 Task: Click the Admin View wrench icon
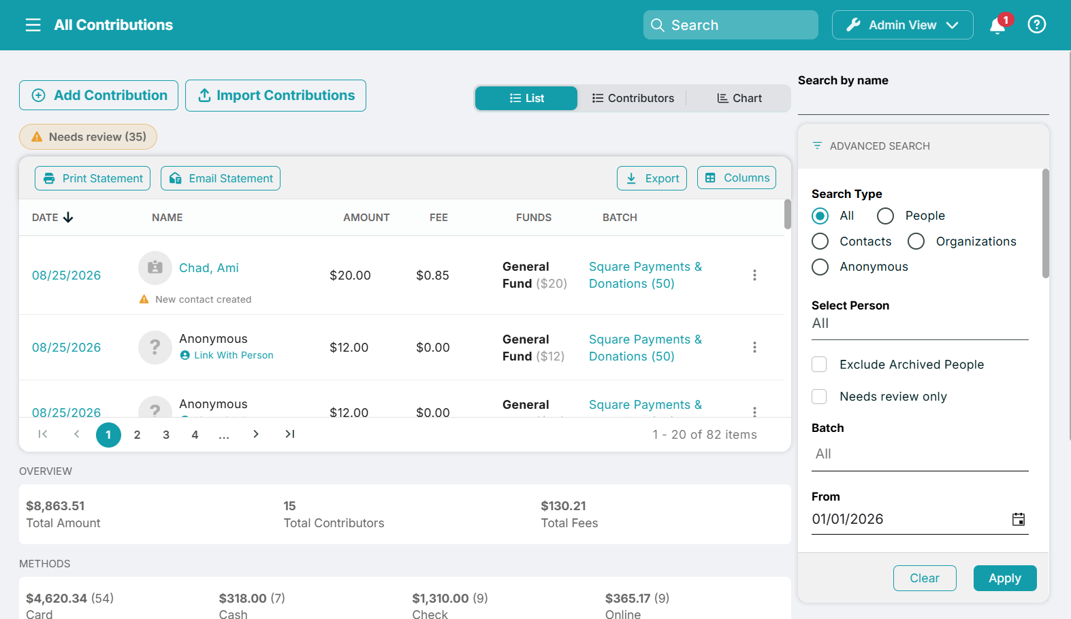click(853, 25)
